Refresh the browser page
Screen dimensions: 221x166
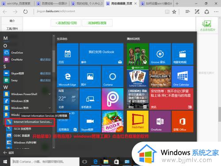click(25, 12)
